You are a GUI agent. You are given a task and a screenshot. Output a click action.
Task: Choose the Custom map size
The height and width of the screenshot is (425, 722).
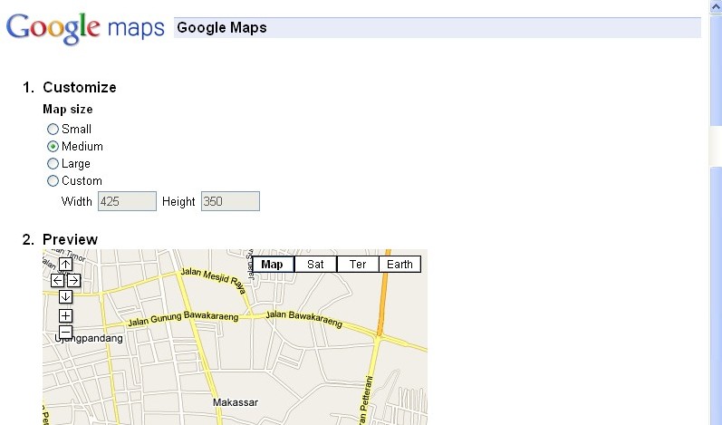(x=53, y=181)
